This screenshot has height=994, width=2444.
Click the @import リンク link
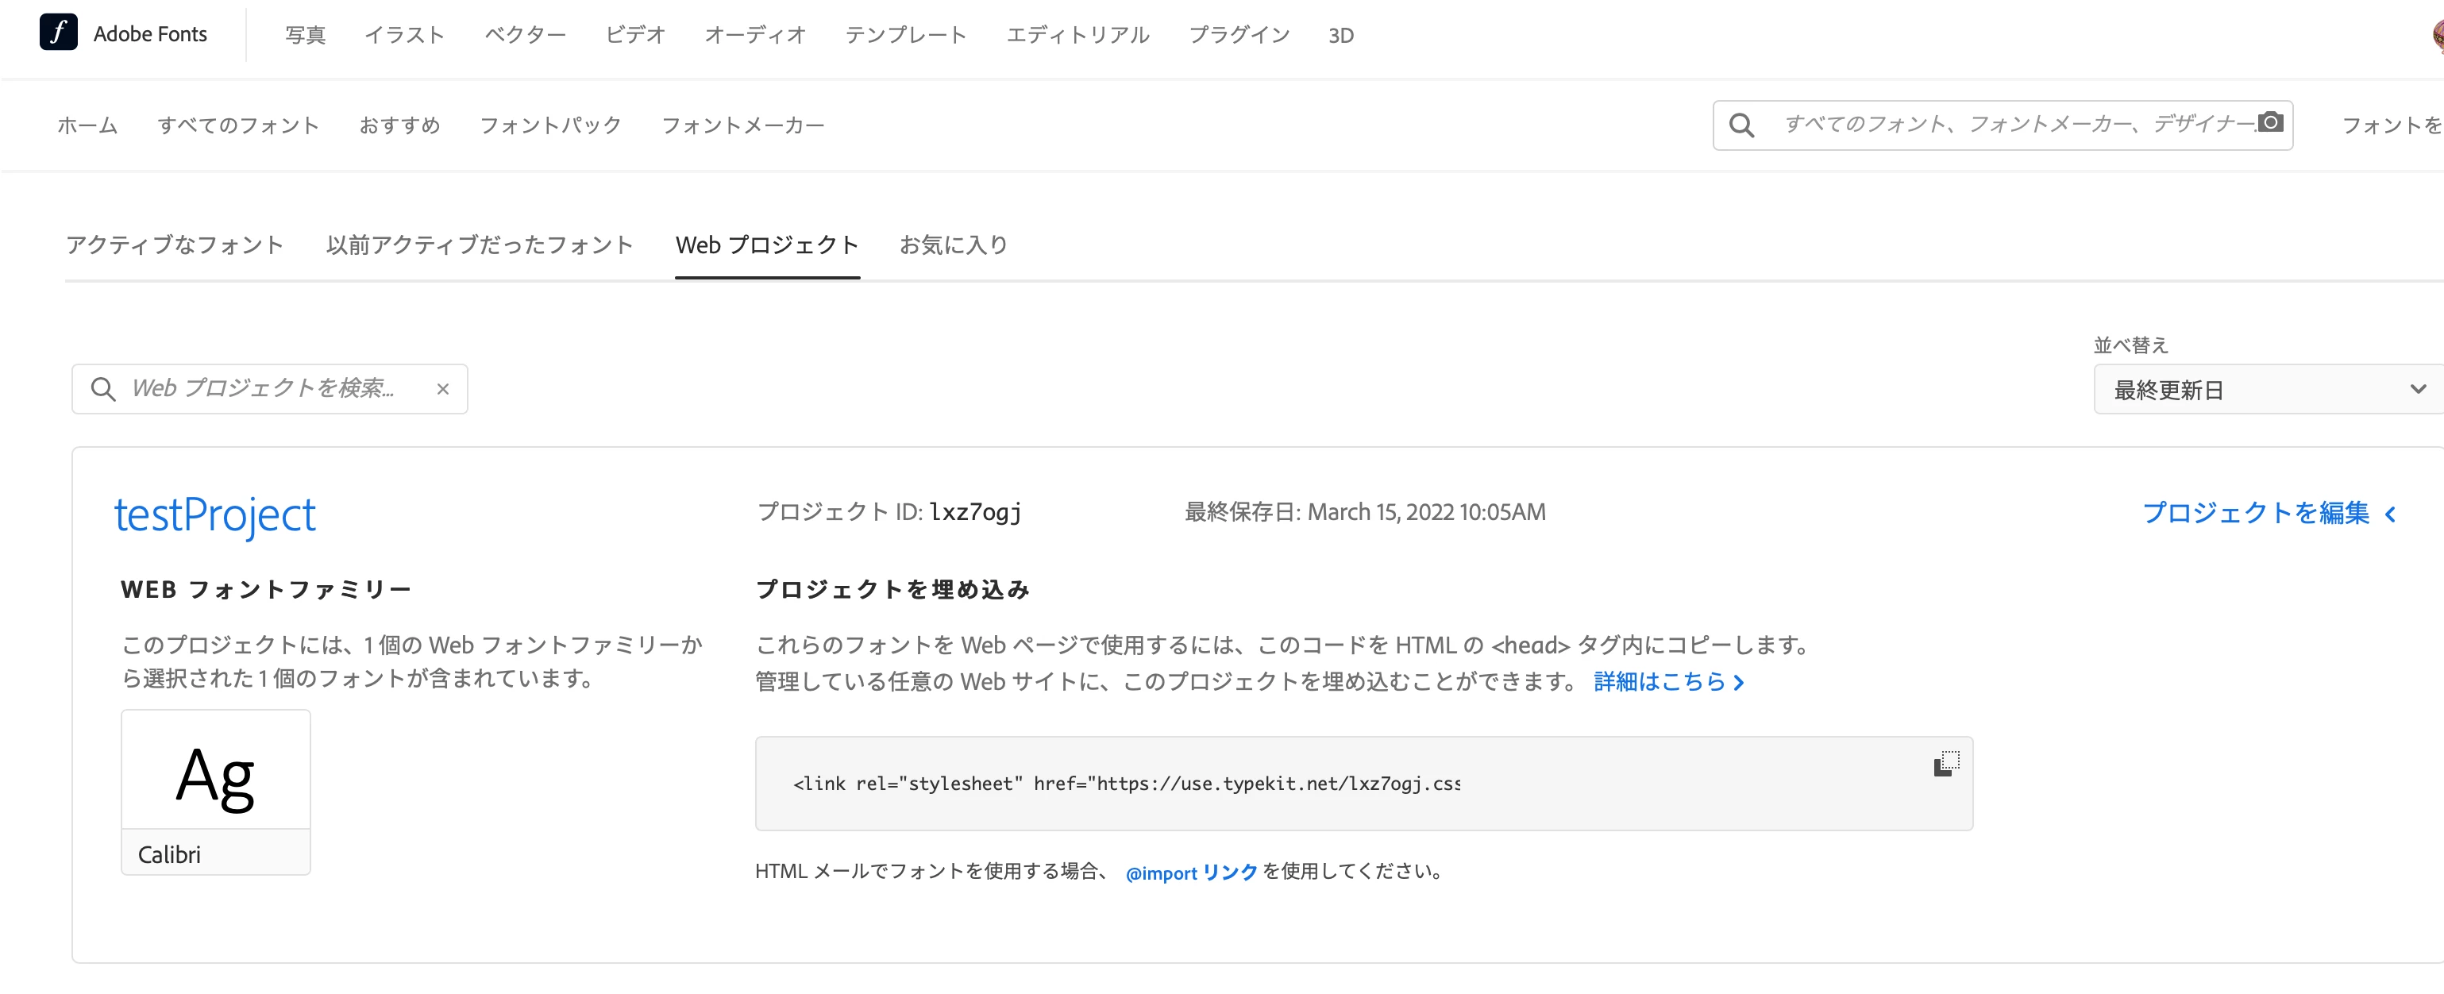(1191, 873)
